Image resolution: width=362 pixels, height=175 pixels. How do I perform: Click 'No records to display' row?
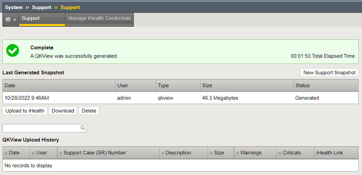[x=180, y=165]
